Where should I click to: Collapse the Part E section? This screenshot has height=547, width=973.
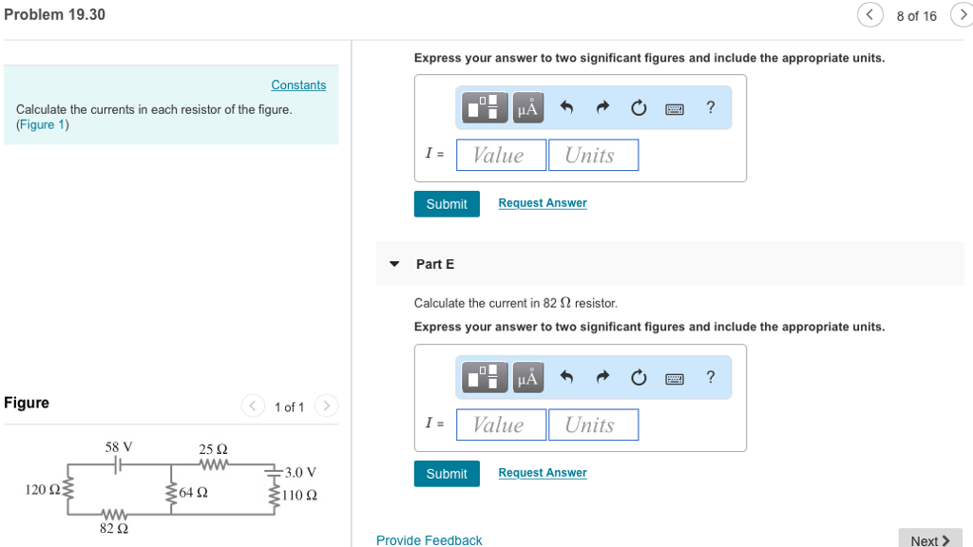pyautogui.click(x=394, y=264)
